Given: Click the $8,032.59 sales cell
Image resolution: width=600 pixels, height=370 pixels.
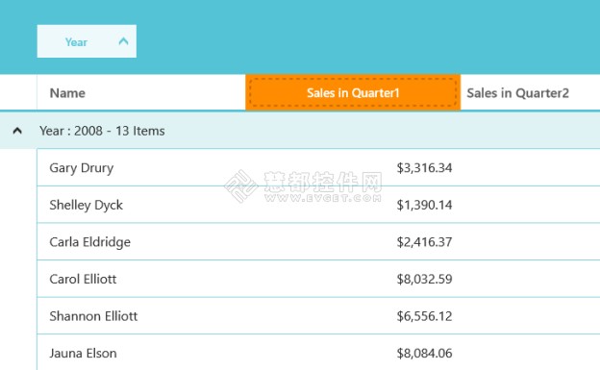Looking at the screenshot, I should point(353,279).
